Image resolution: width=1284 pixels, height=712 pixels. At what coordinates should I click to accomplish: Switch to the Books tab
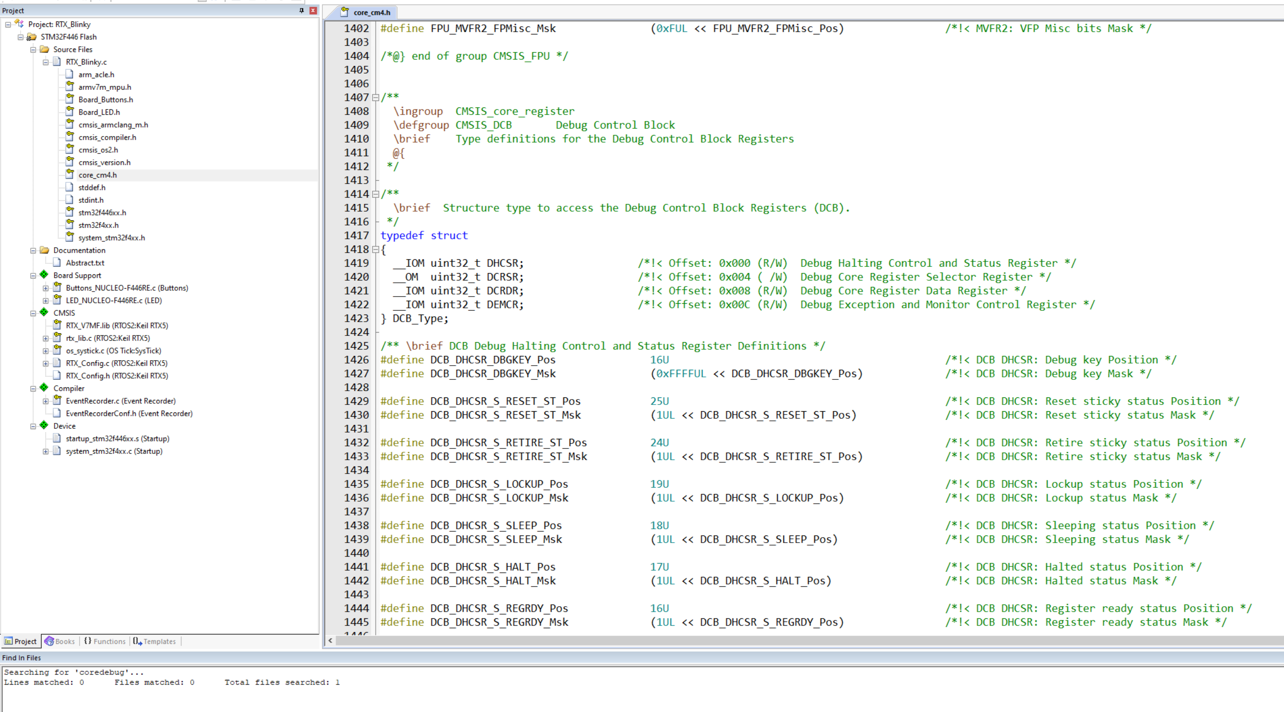pyautogui.click(x=59, y=641)
